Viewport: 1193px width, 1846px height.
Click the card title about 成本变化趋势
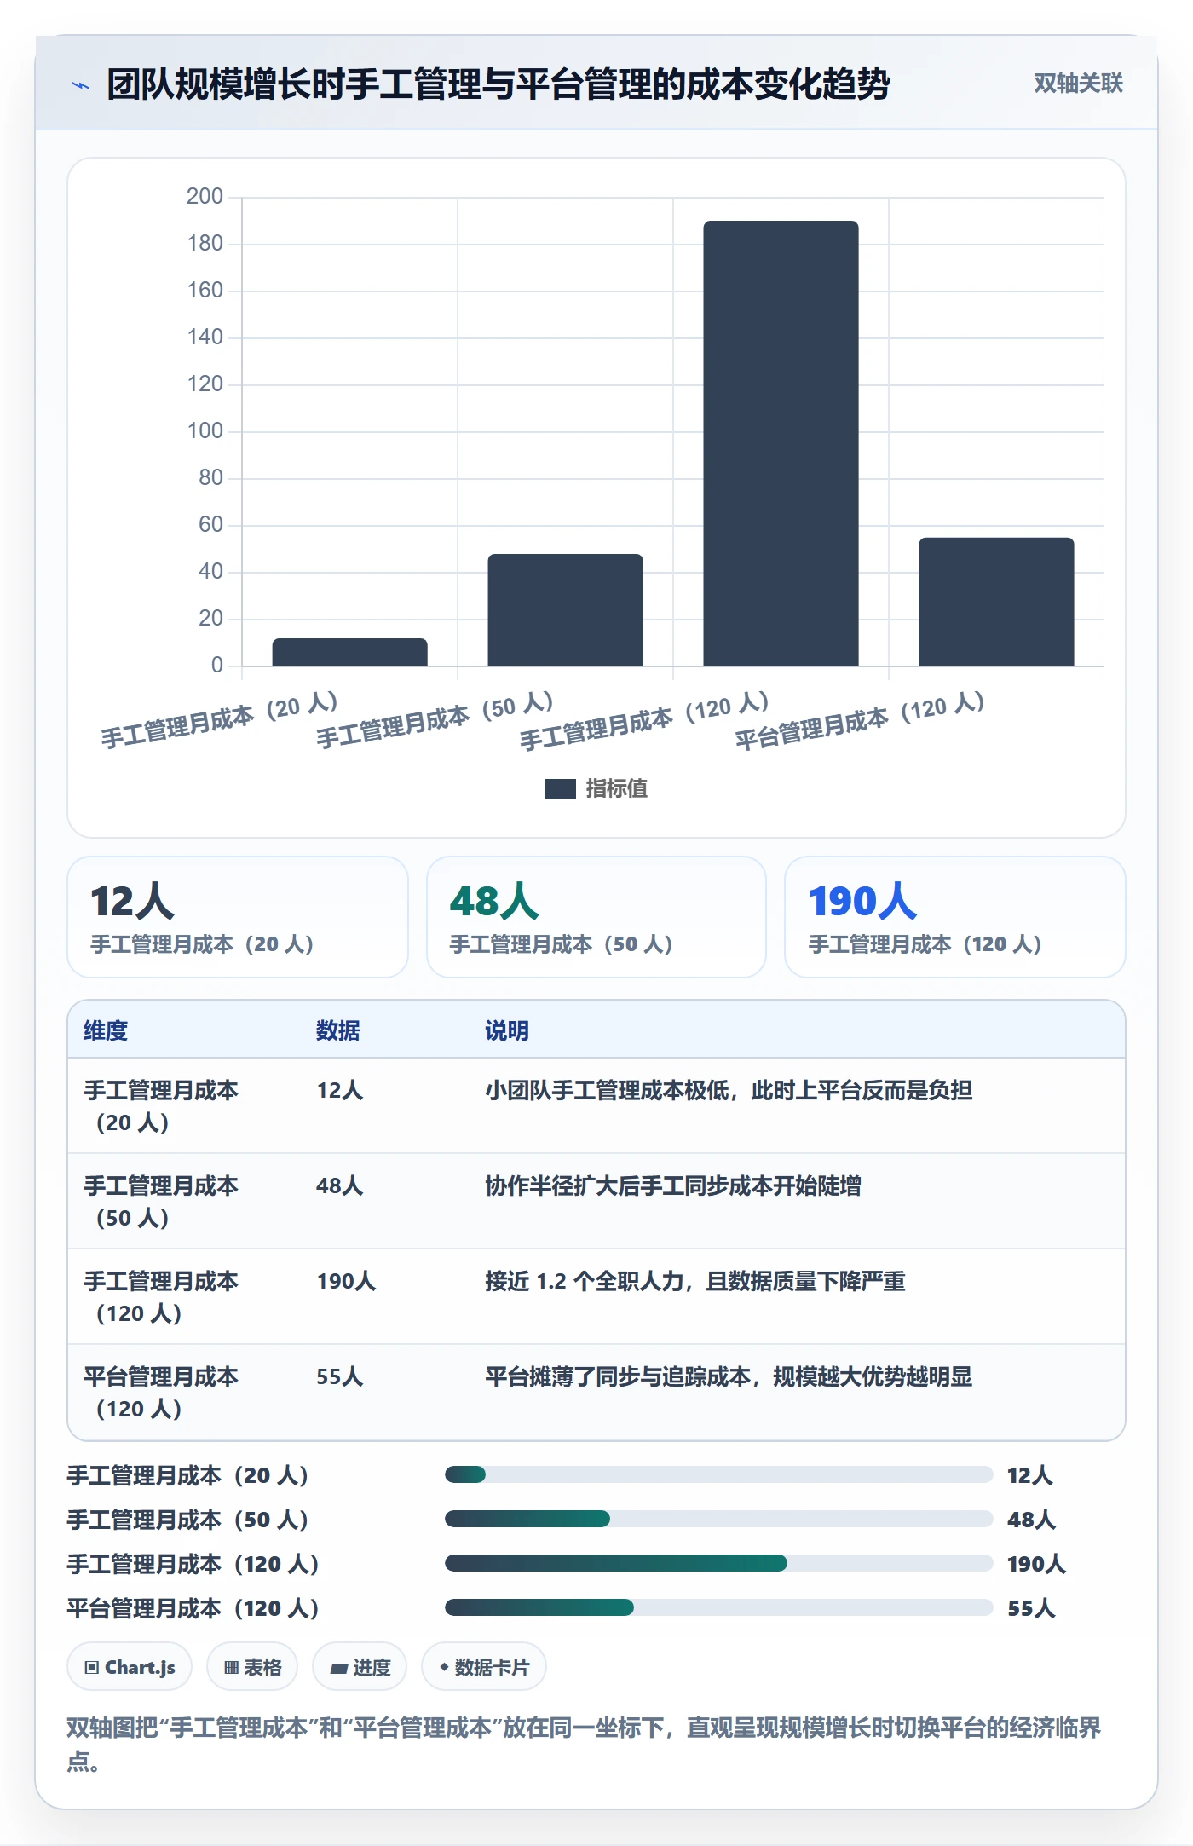tap(499, 84)
